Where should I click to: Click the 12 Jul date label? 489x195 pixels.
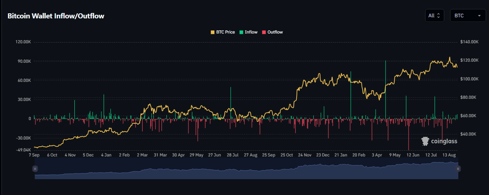coord(431,155)
